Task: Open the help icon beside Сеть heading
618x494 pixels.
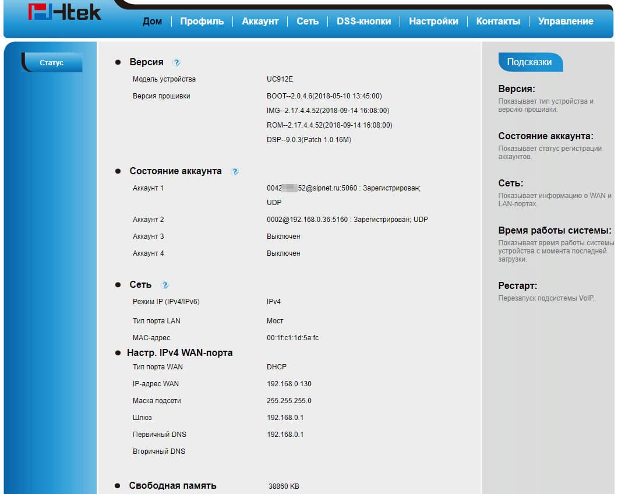Action: [x=165, y=285]
